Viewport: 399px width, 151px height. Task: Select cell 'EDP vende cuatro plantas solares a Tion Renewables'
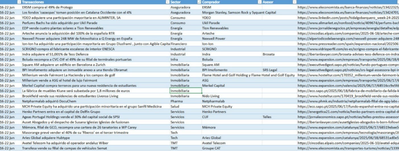95,28
